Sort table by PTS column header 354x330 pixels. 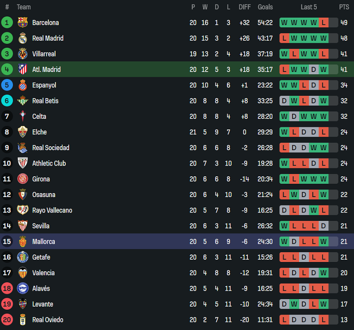coord(344,7)
